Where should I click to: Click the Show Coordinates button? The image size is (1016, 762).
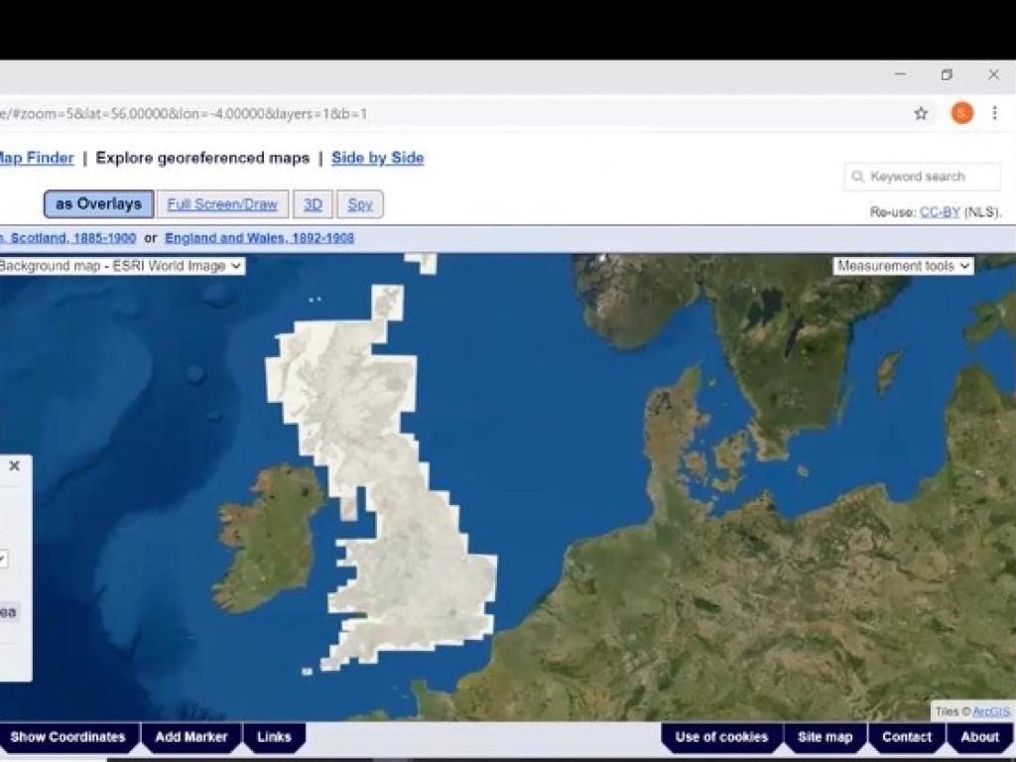[x=69, y=737]
